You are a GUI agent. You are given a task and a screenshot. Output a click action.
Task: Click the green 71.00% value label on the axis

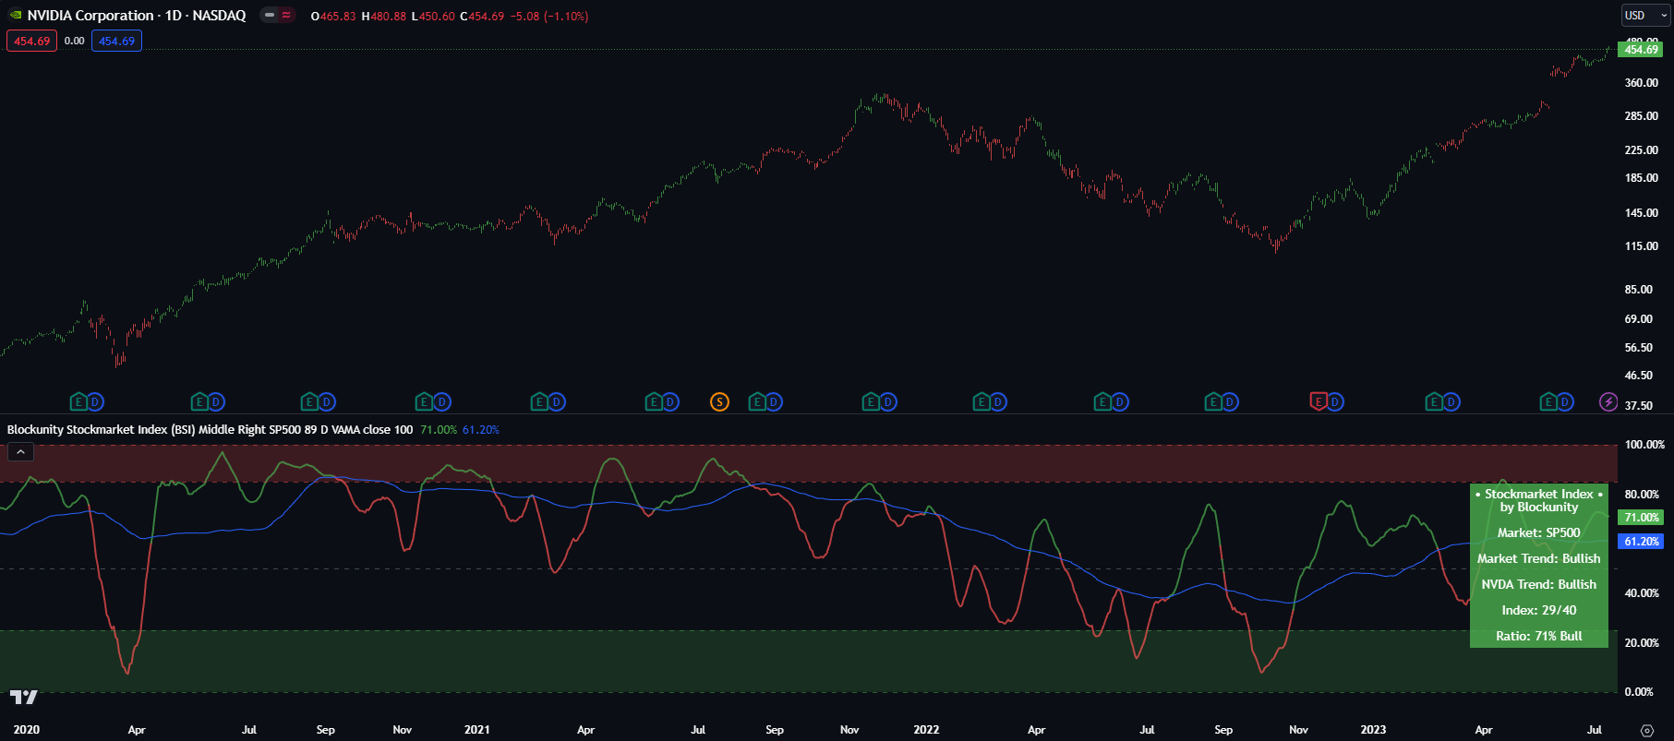[1642, 518]
